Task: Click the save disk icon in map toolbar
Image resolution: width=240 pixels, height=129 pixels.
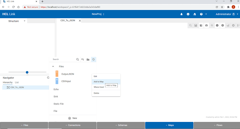Action: (196, 25)
